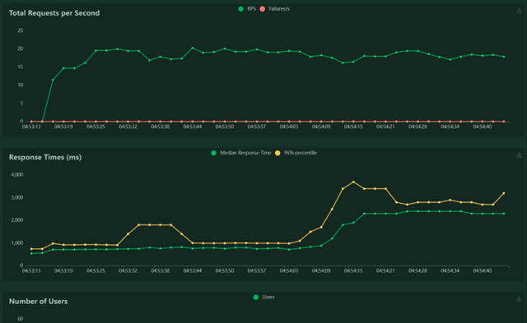Click the green Median Response Time legend dot
Screen dimensions: 527x323
pyautogui.click(x=213, y=153)
